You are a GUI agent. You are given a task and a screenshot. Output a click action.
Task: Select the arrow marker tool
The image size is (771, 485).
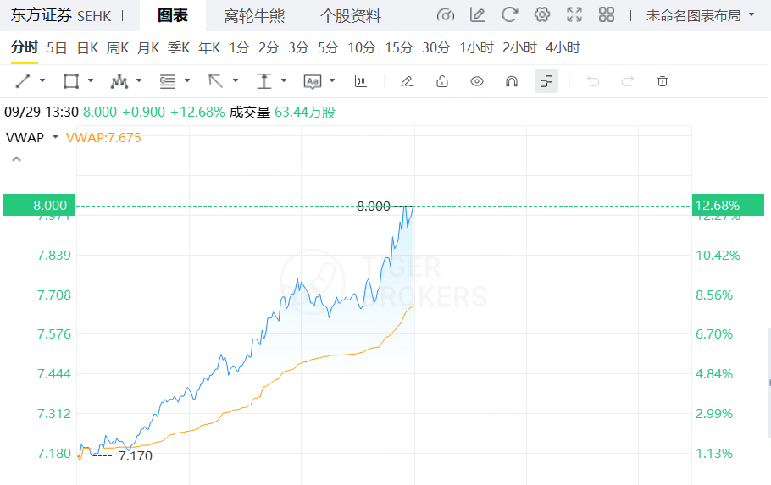pos(215,81)
